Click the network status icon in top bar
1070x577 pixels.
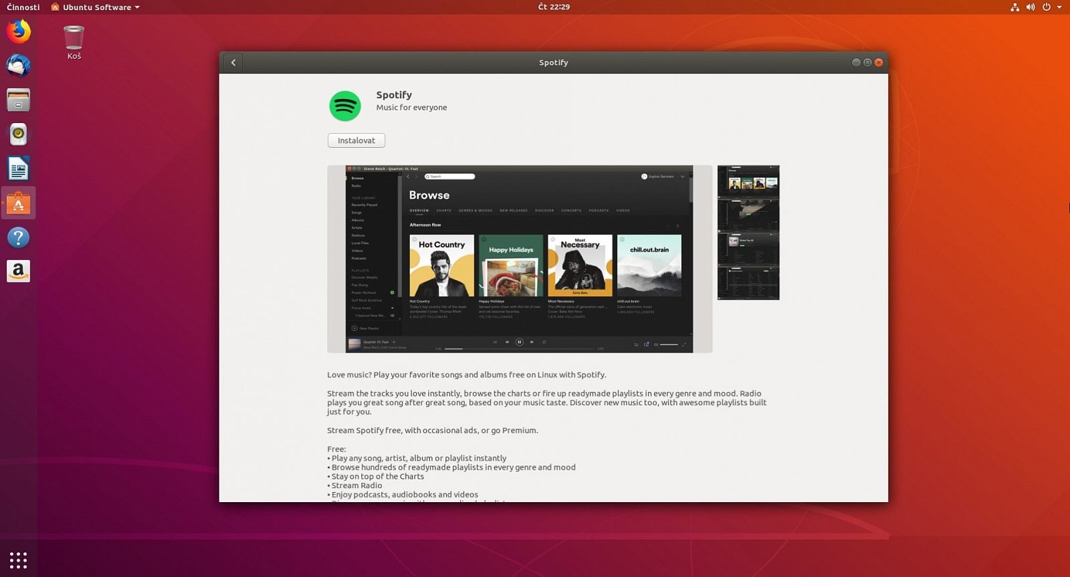pos(1014,7)
